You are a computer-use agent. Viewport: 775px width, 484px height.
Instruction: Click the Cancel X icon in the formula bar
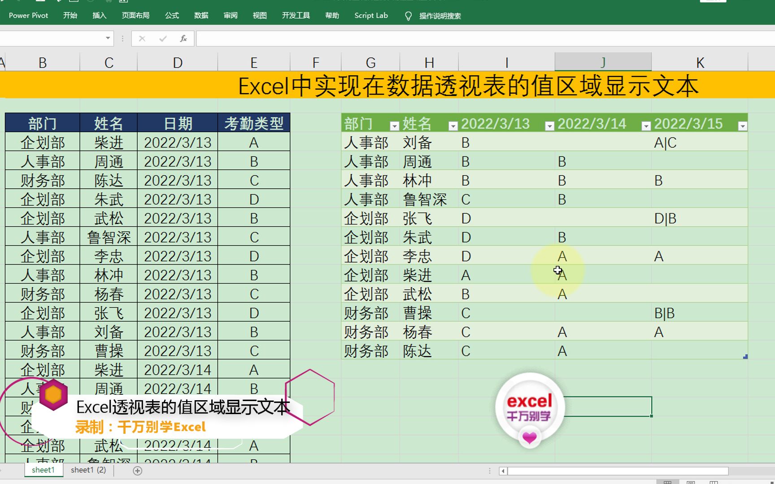pos(142,39)
